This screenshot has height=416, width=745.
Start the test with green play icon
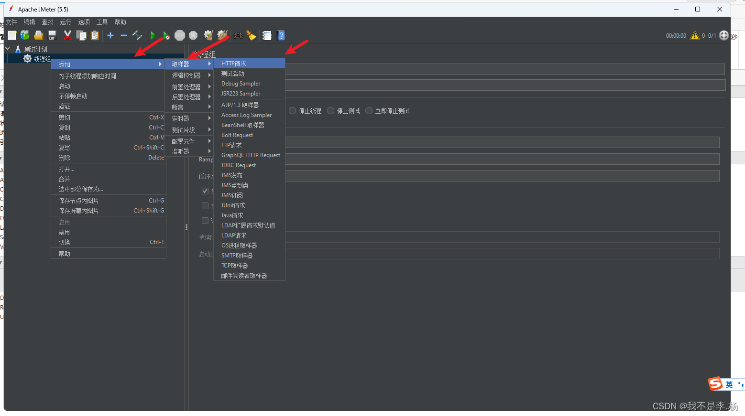coord(153,35)
